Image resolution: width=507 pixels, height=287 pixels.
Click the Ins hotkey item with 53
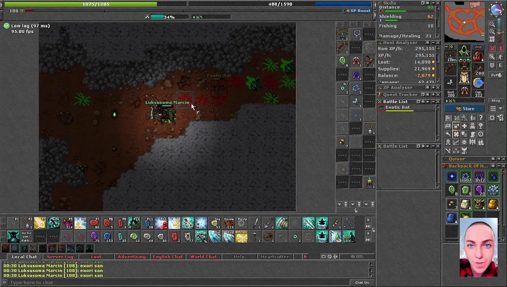point(216,223)
